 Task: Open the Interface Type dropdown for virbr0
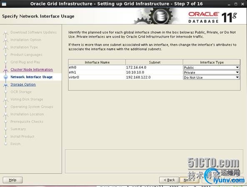211,78
